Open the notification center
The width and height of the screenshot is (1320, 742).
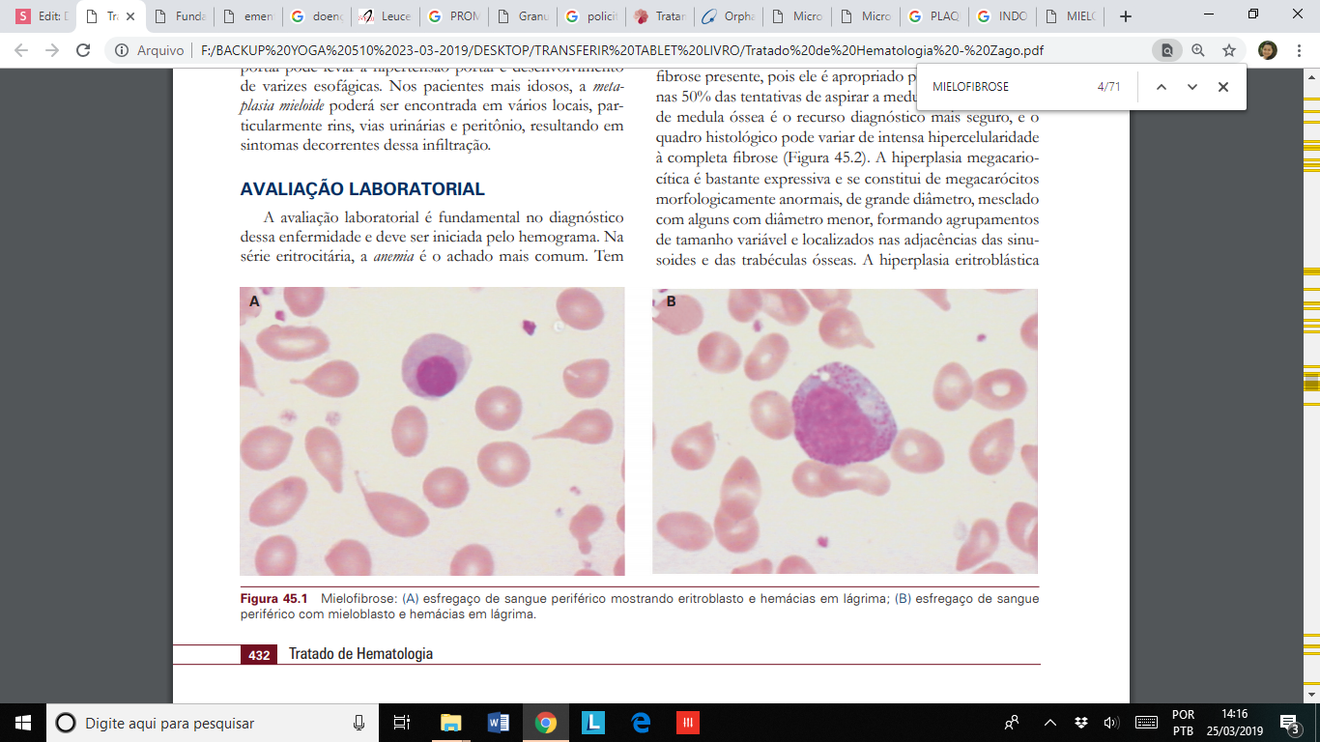click(x=1289, y=723)
